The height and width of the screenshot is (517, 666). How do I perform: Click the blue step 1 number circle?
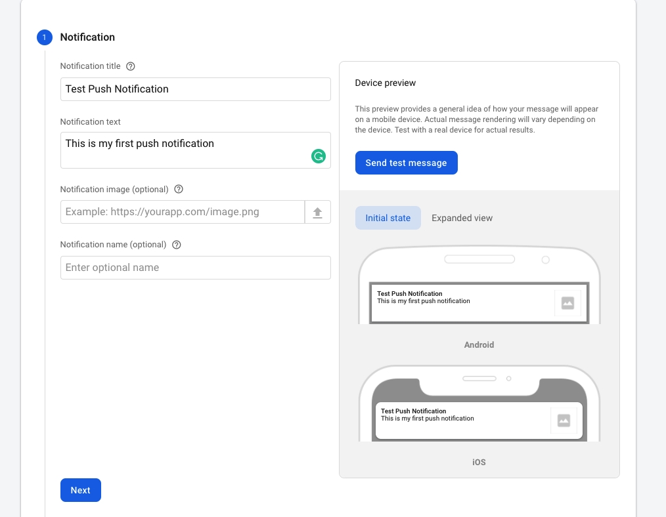coord(44,37)
